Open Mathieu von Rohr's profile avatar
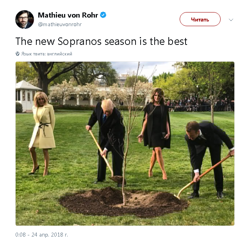The height and width of the screenshot is (242, 248). coord(25,20)
